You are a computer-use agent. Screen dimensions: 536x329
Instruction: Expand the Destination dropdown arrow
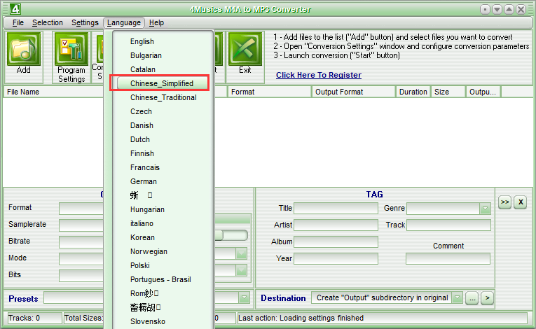[x=457, y=298]
